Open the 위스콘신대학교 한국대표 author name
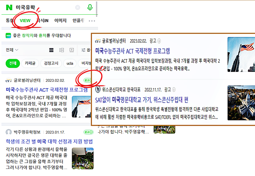 121,89
